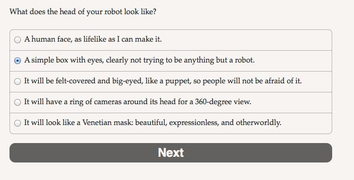Screen dimensions: 354x180
Task: Pick the Venetian mask radio button
Action: [x=18, y=123]
